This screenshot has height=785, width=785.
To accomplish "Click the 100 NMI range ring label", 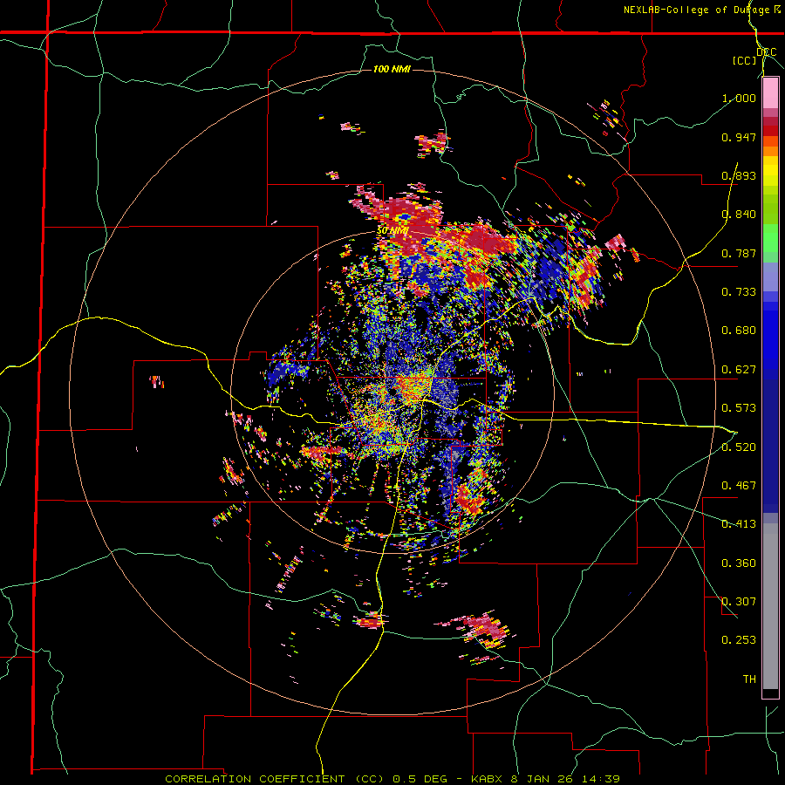I will click(392, 69).
